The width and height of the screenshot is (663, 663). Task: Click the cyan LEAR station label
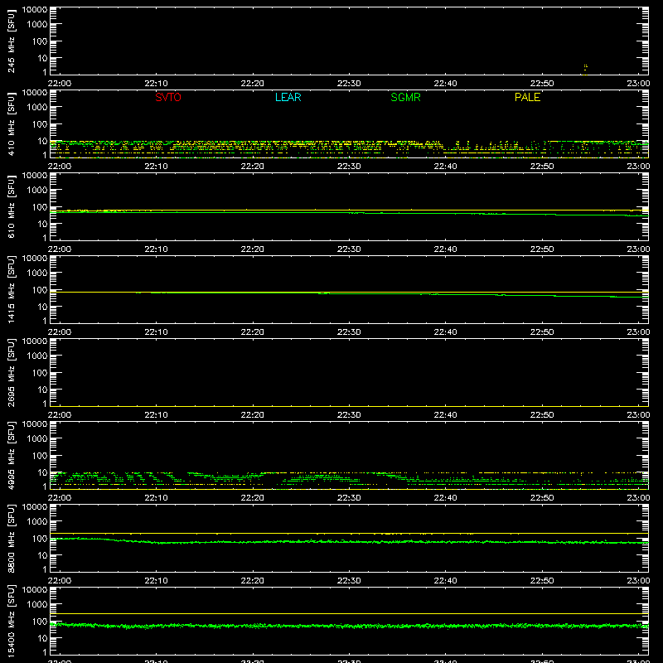point(288,97)
